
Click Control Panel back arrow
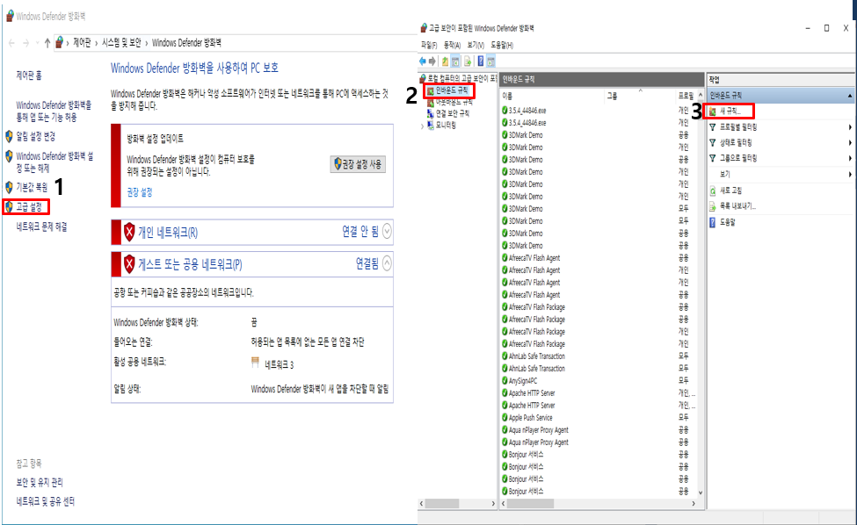point(11,42)
